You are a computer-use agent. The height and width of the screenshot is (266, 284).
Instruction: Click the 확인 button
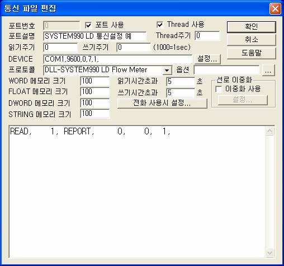pyautogui.click(x=251, y=27)
